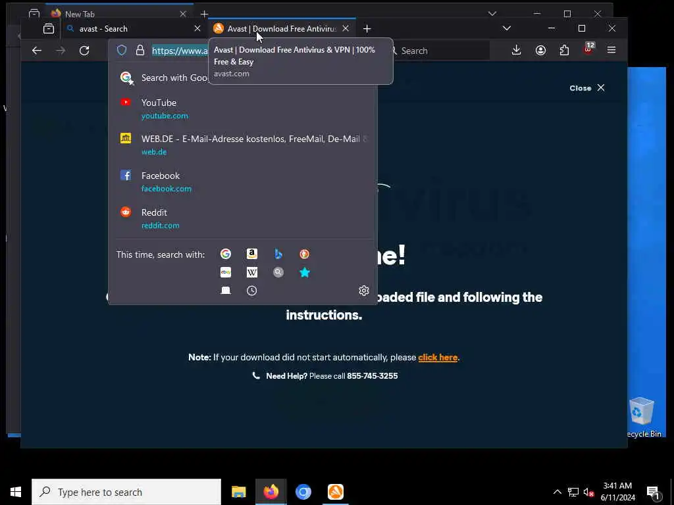Search in open tabs icon
Image resolution: width=674 pixels, height=505 pixels.
click(x=225, y=291)
